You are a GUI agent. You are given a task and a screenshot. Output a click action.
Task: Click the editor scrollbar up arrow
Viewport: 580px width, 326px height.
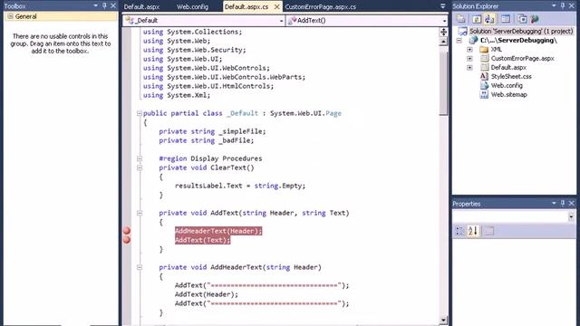(x=443, y=42)
